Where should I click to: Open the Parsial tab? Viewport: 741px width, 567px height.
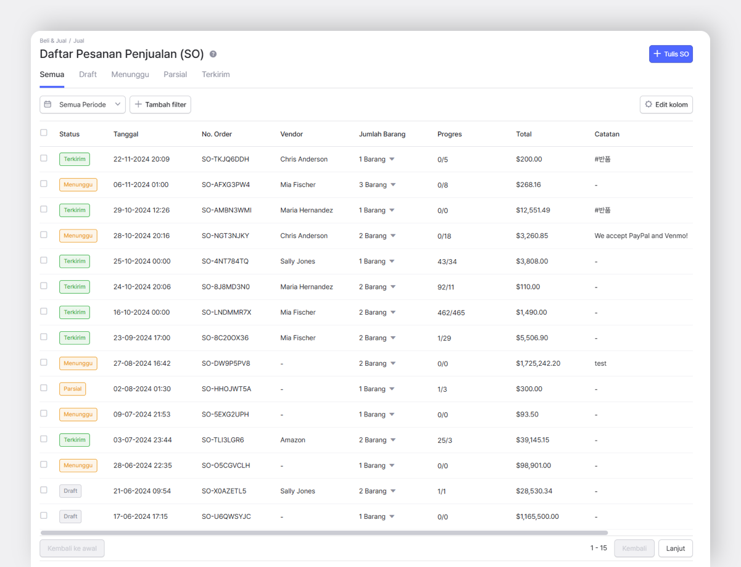(175, 75)
